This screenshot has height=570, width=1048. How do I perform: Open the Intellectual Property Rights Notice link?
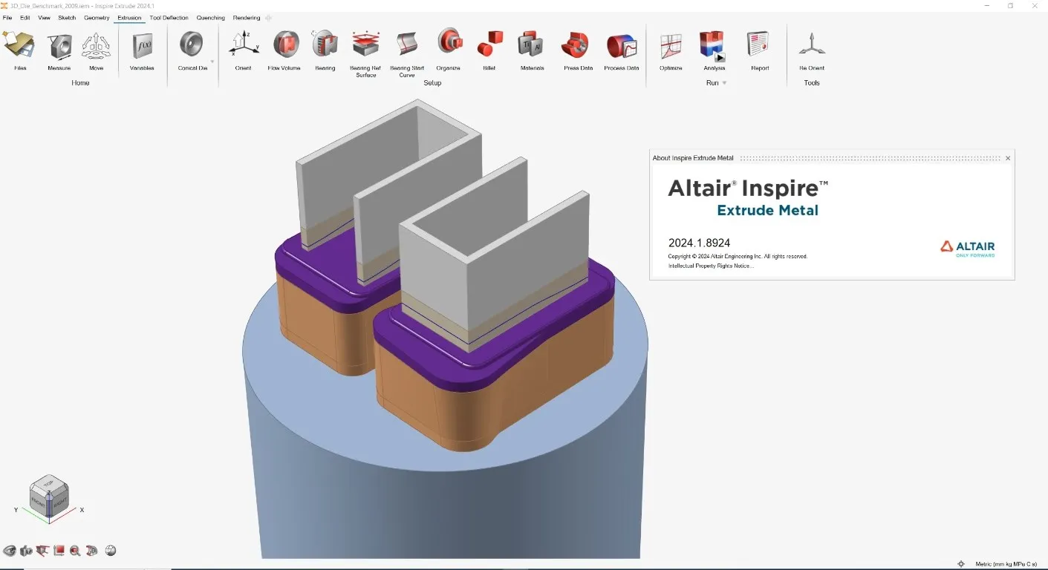[711, 266]
